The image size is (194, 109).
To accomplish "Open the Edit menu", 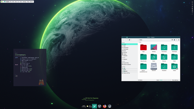I will click(13, 2).
